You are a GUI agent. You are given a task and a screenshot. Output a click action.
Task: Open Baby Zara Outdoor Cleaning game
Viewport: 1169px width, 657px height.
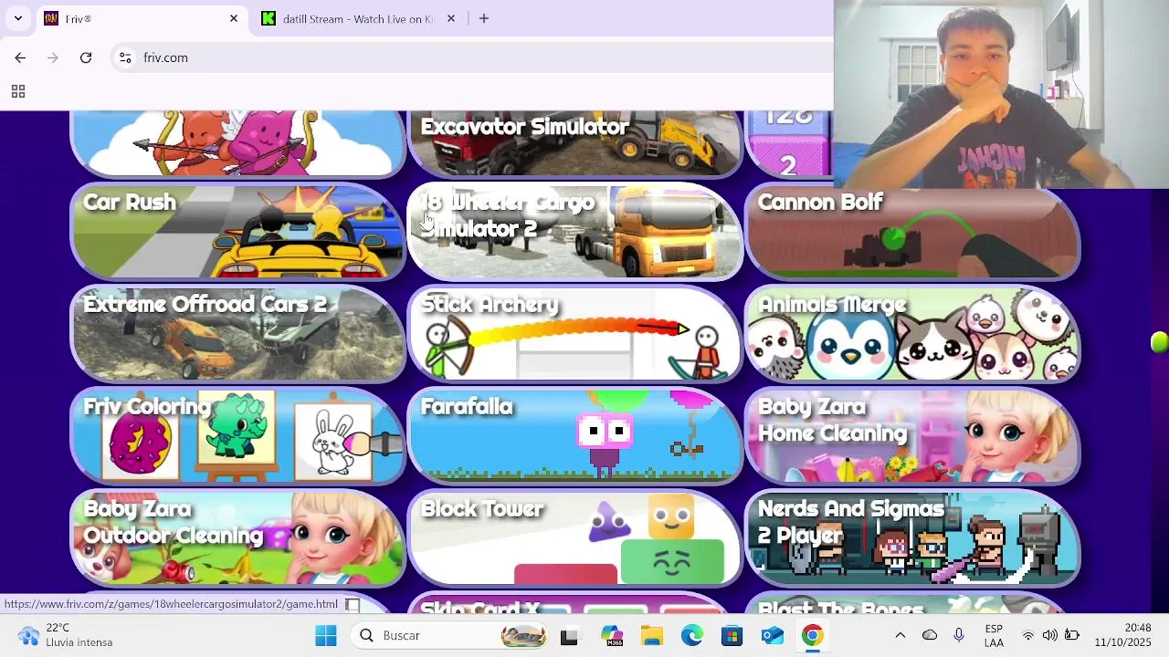(238, 538)
